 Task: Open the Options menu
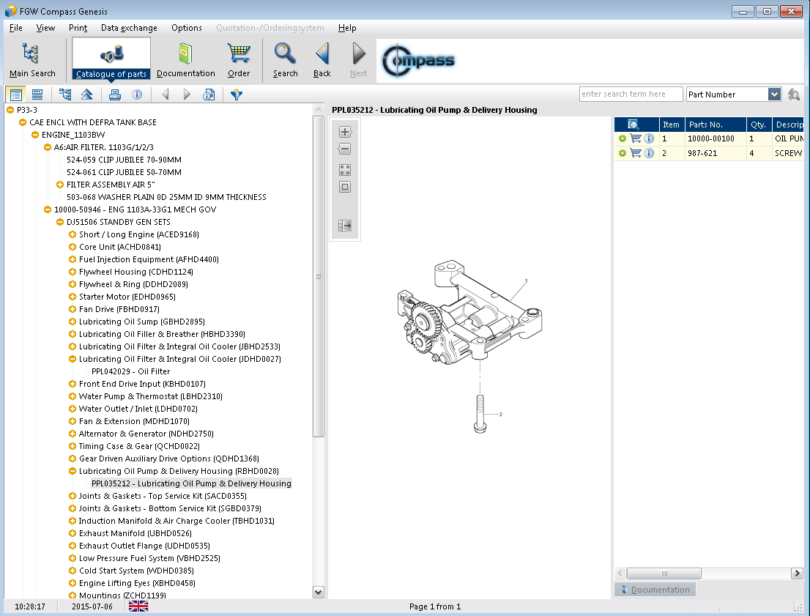click(x=187, y=28)
